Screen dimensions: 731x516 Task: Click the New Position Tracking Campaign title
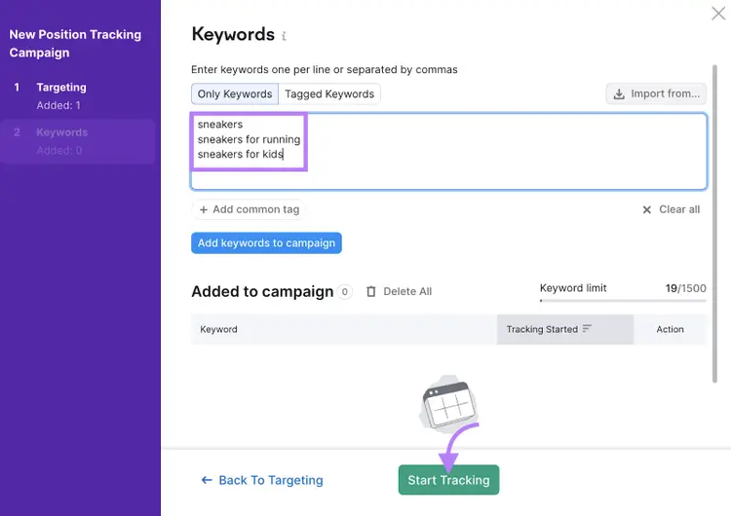click(x=75, y=43)
